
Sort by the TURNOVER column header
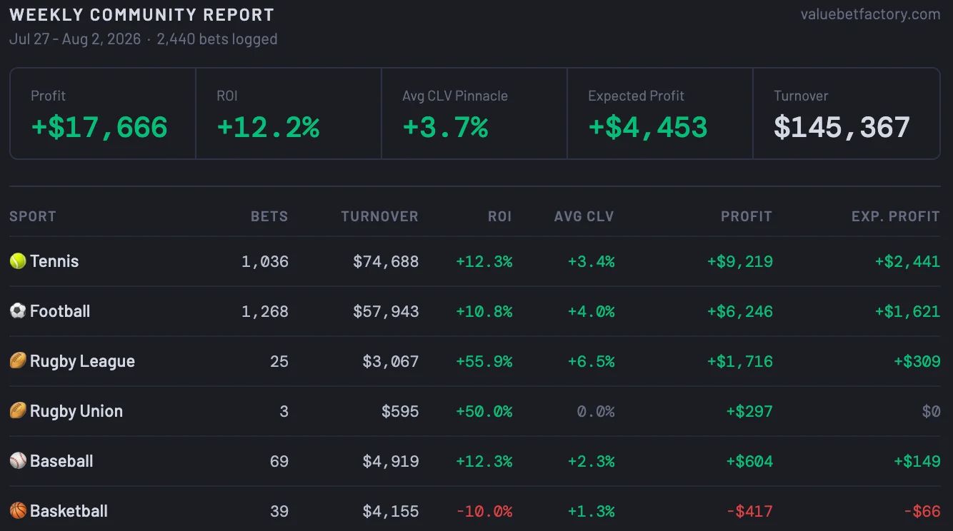pos(379,216)
